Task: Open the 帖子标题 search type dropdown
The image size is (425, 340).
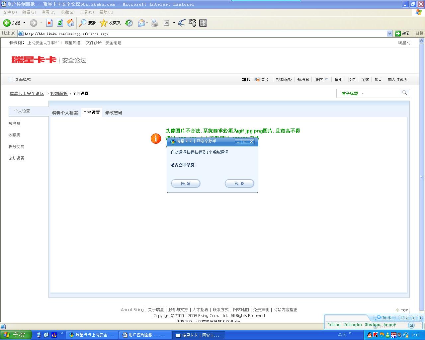Action: [x=362, y=94]
